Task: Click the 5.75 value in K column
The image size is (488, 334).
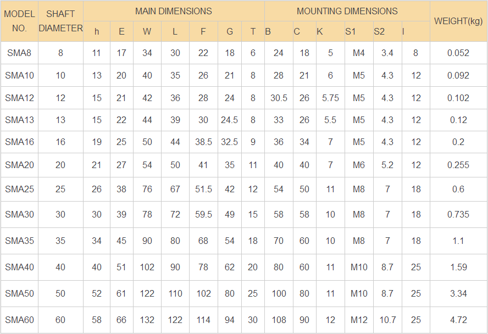Action: tap(330, 98)
